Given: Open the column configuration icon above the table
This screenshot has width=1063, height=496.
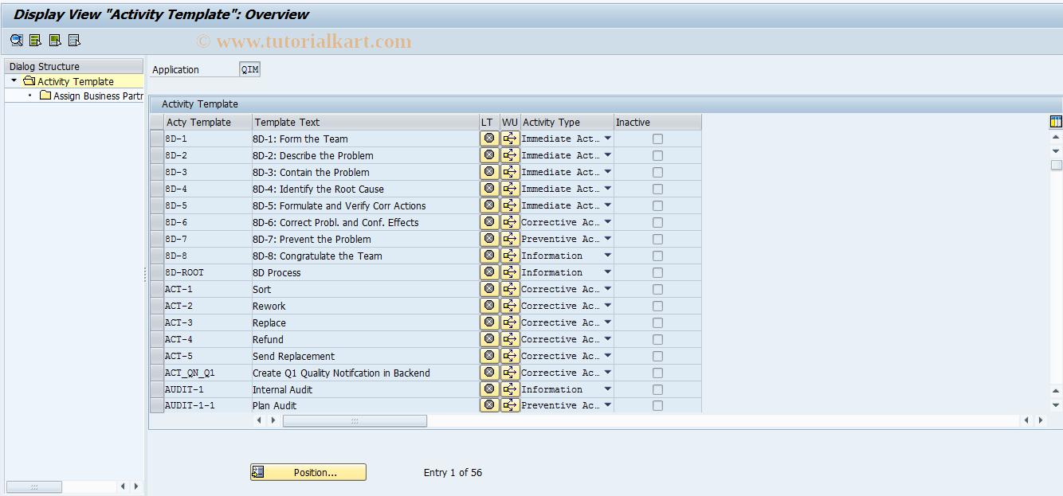Looking at the screenshot, I should click(x=1055, y=121).
